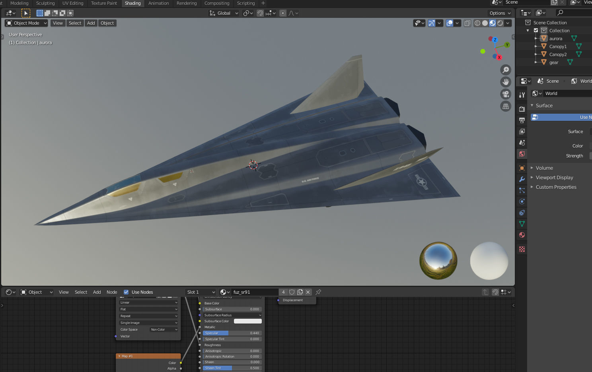The height and width of the screenshot is (372, 592).
Task: Toggle Collection exclude checkbox in outliner
Action: click(x=536, y=31)
